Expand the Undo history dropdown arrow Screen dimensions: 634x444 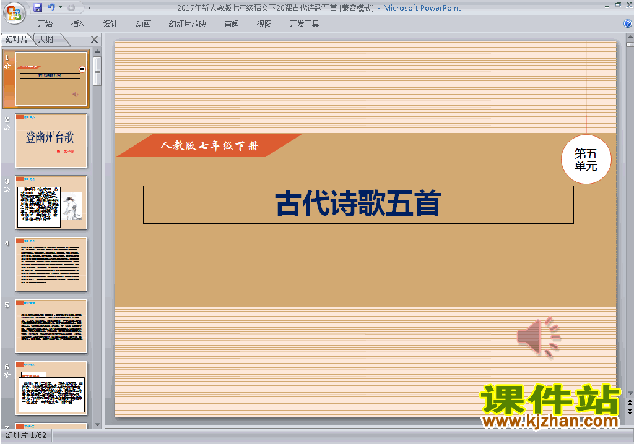60,7
